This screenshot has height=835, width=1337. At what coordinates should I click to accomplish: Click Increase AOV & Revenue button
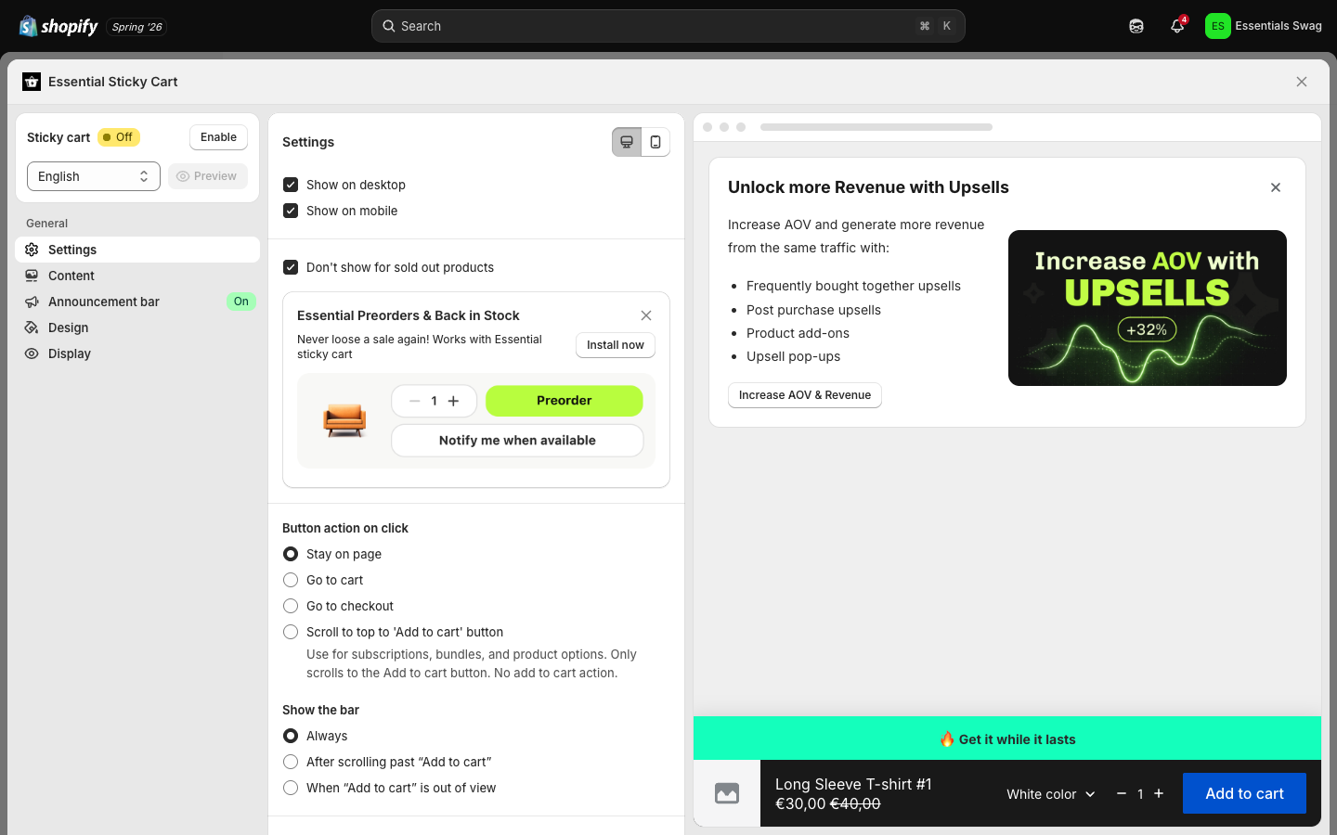pos(805,395)
